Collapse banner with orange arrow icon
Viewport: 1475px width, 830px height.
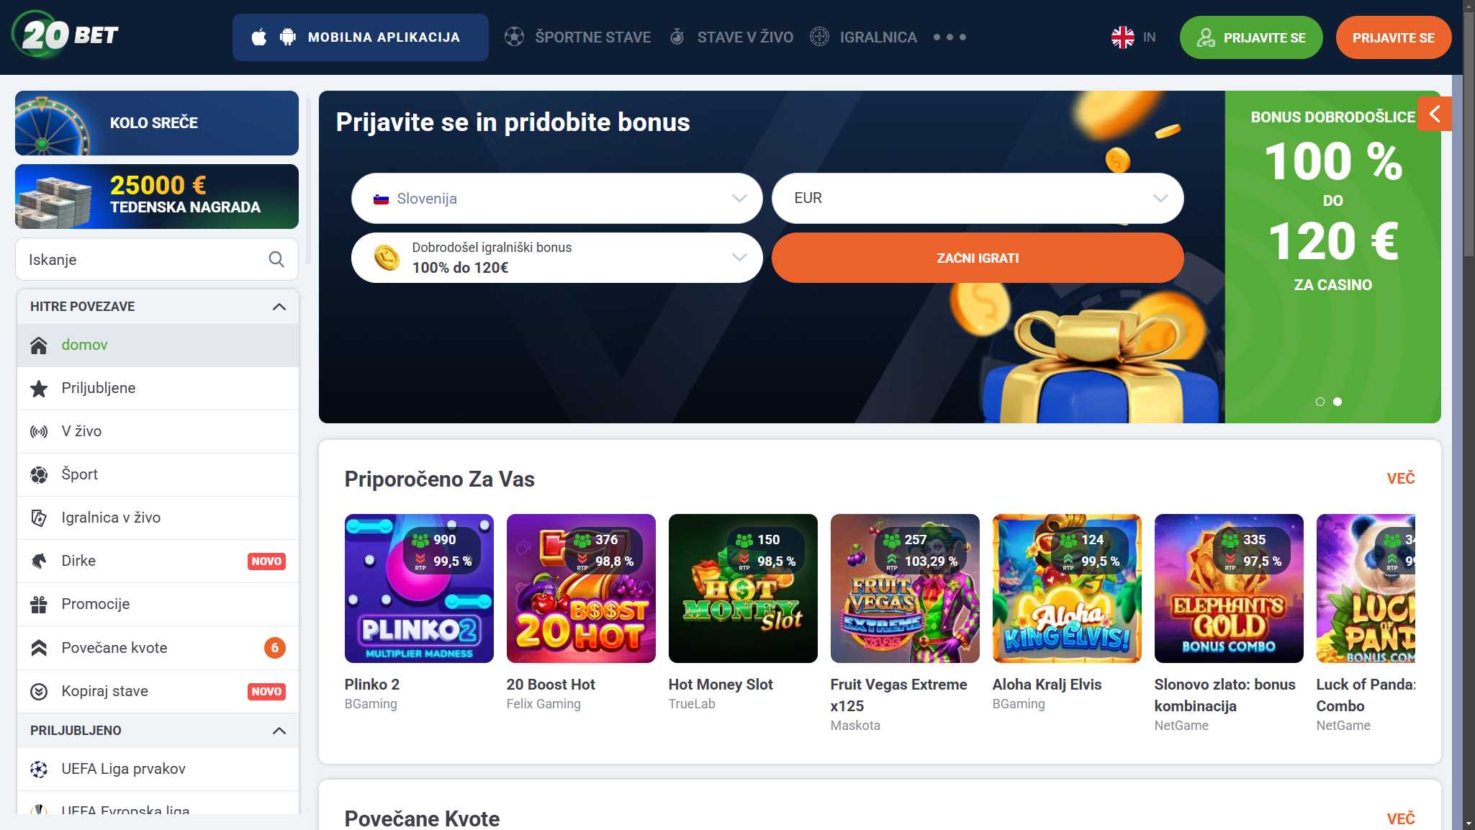pos(1434,114)
